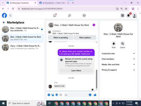Select Elias conversation from 18m ago

(x=22, y=38)
